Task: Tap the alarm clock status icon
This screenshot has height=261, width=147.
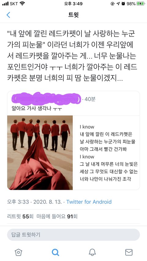Action: click(123, 4)
